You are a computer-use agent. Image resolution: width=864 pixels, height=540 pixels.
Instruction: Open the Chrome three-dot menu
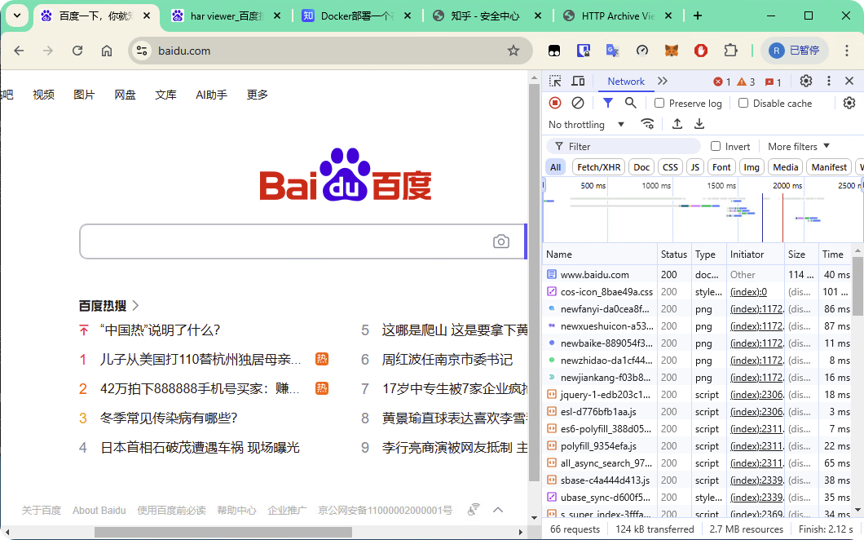point(847,51)
